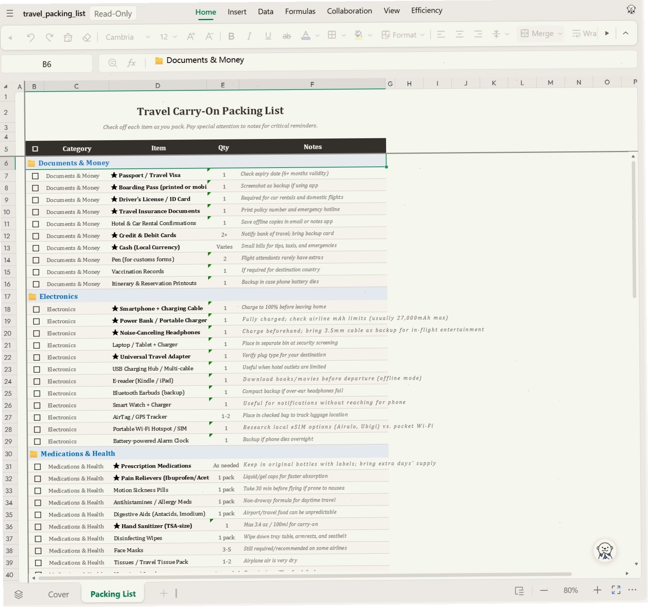Open the hamburger main menu
This screenshot has height=607, width=648.
(10, 14)
